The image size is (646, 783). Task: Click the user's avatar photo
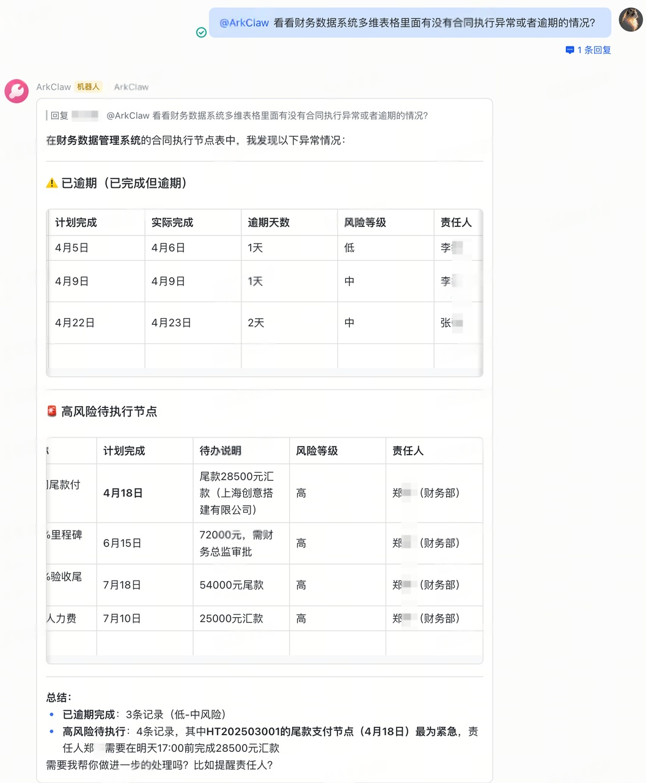point(631,20)
